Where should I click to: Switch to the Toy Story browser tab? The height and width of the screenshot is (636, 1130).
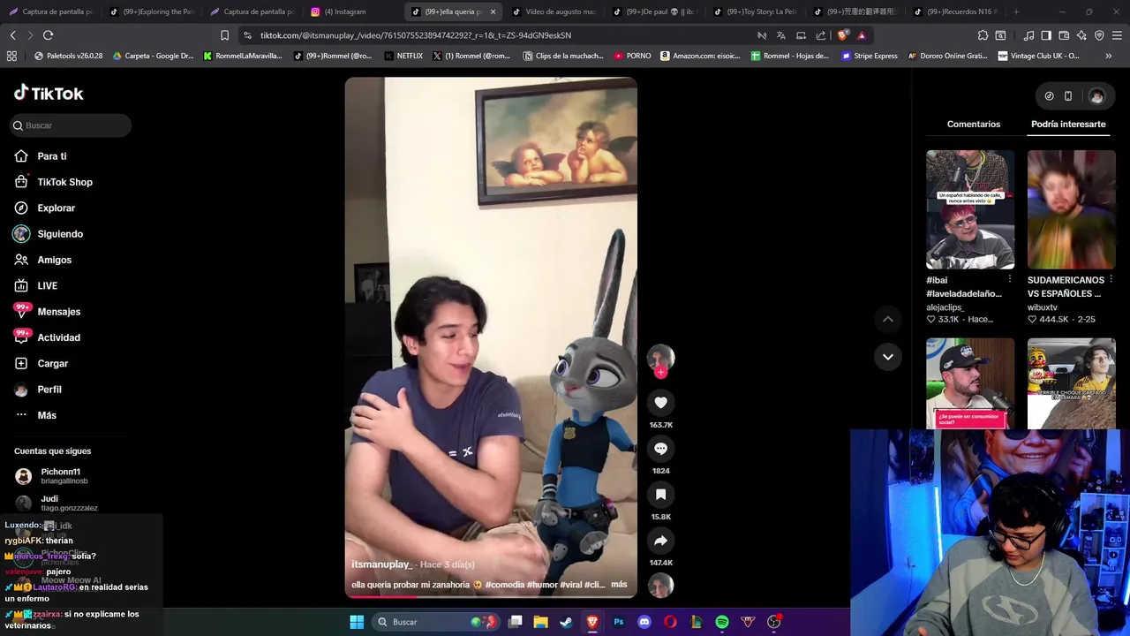click(x=756, y=11)
